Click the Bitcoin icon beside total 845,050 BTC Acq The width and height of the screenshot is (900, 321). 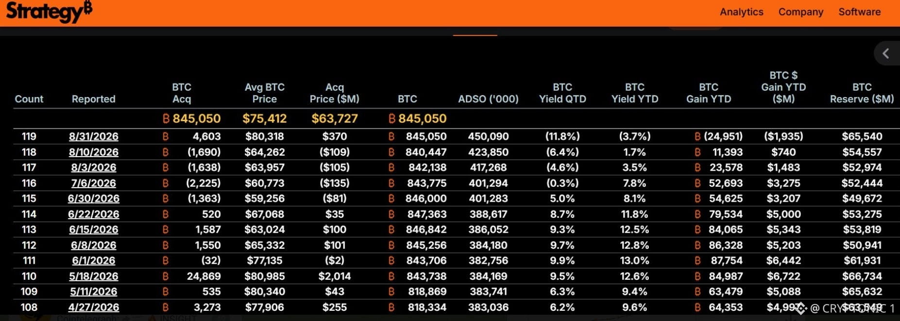point(166,118)
